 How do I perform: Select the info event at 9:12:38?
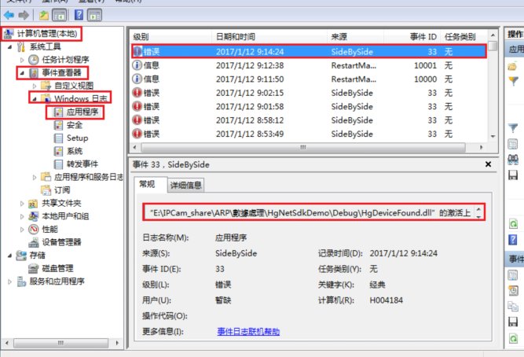click(309, 65)
